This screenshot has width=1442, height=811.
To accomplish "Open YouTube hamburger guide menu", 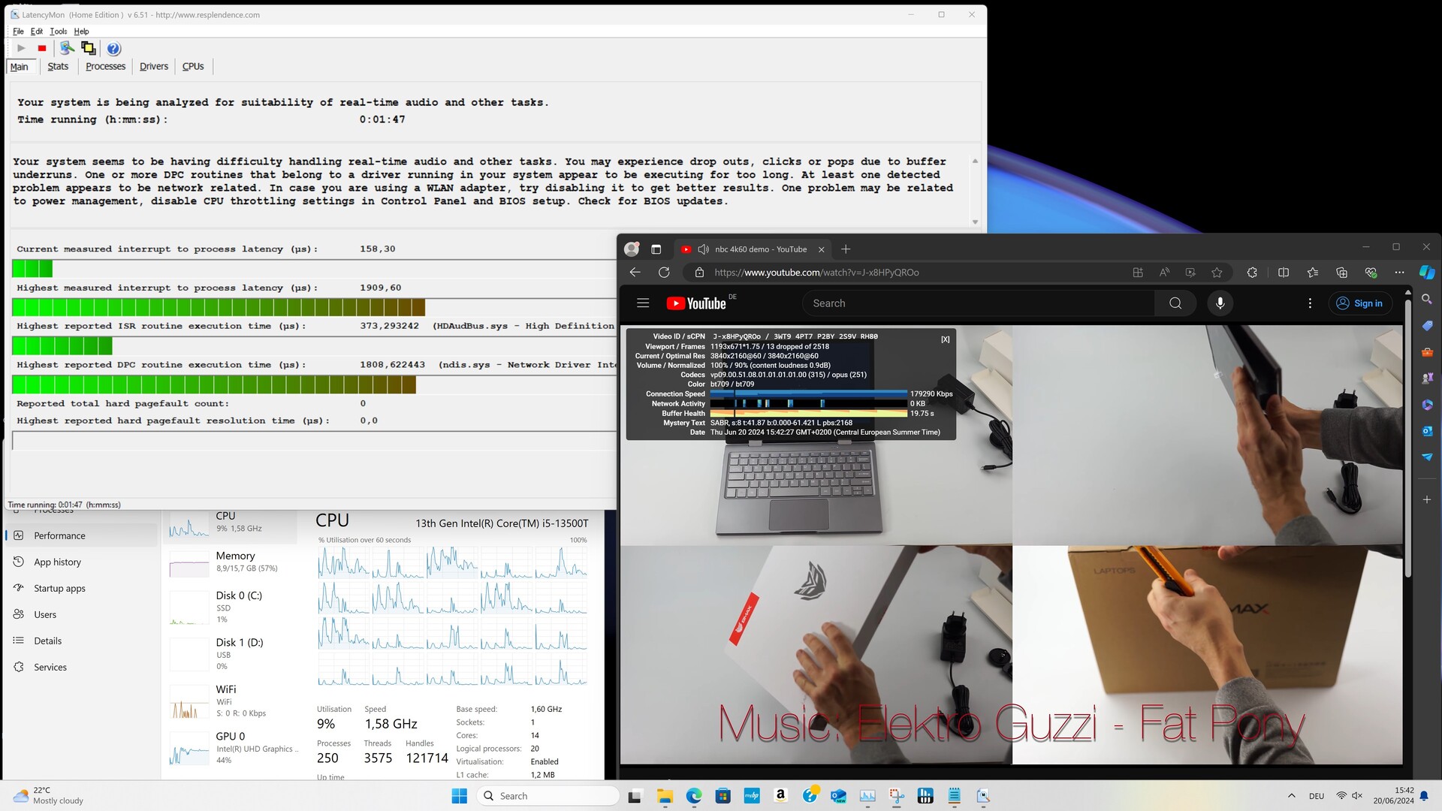I will pos(643,303).
